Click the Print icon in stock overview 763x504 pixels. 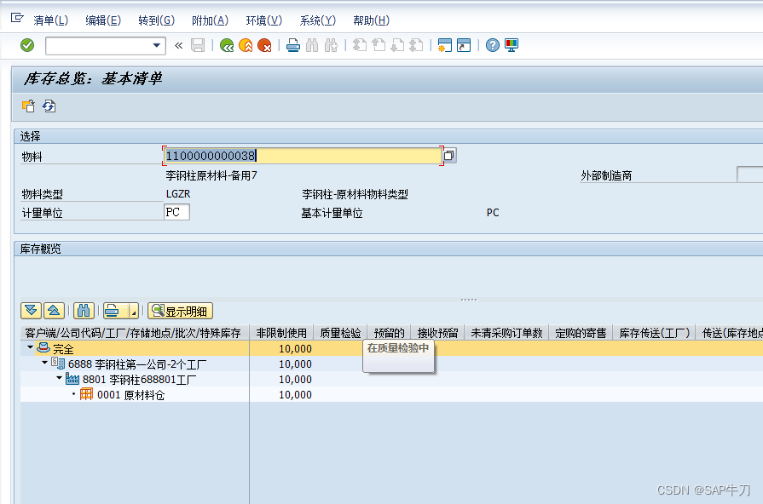click(x=112, y=311)
